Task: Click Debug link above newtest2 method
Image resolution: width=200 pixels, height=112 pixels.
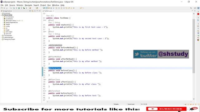Action: point(57,34)
